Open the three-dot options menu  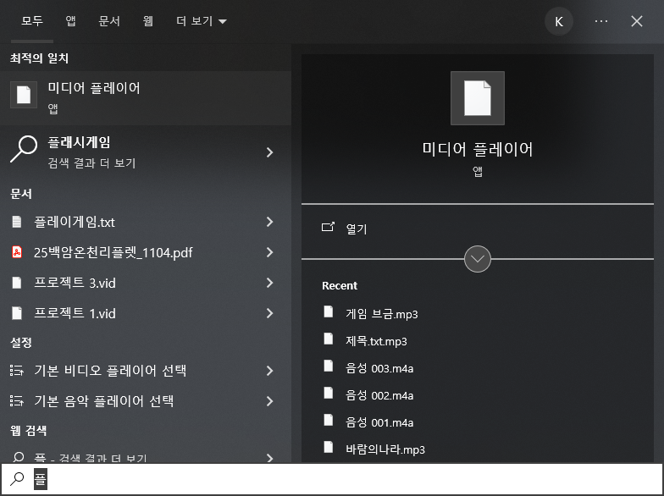[601, 21]
